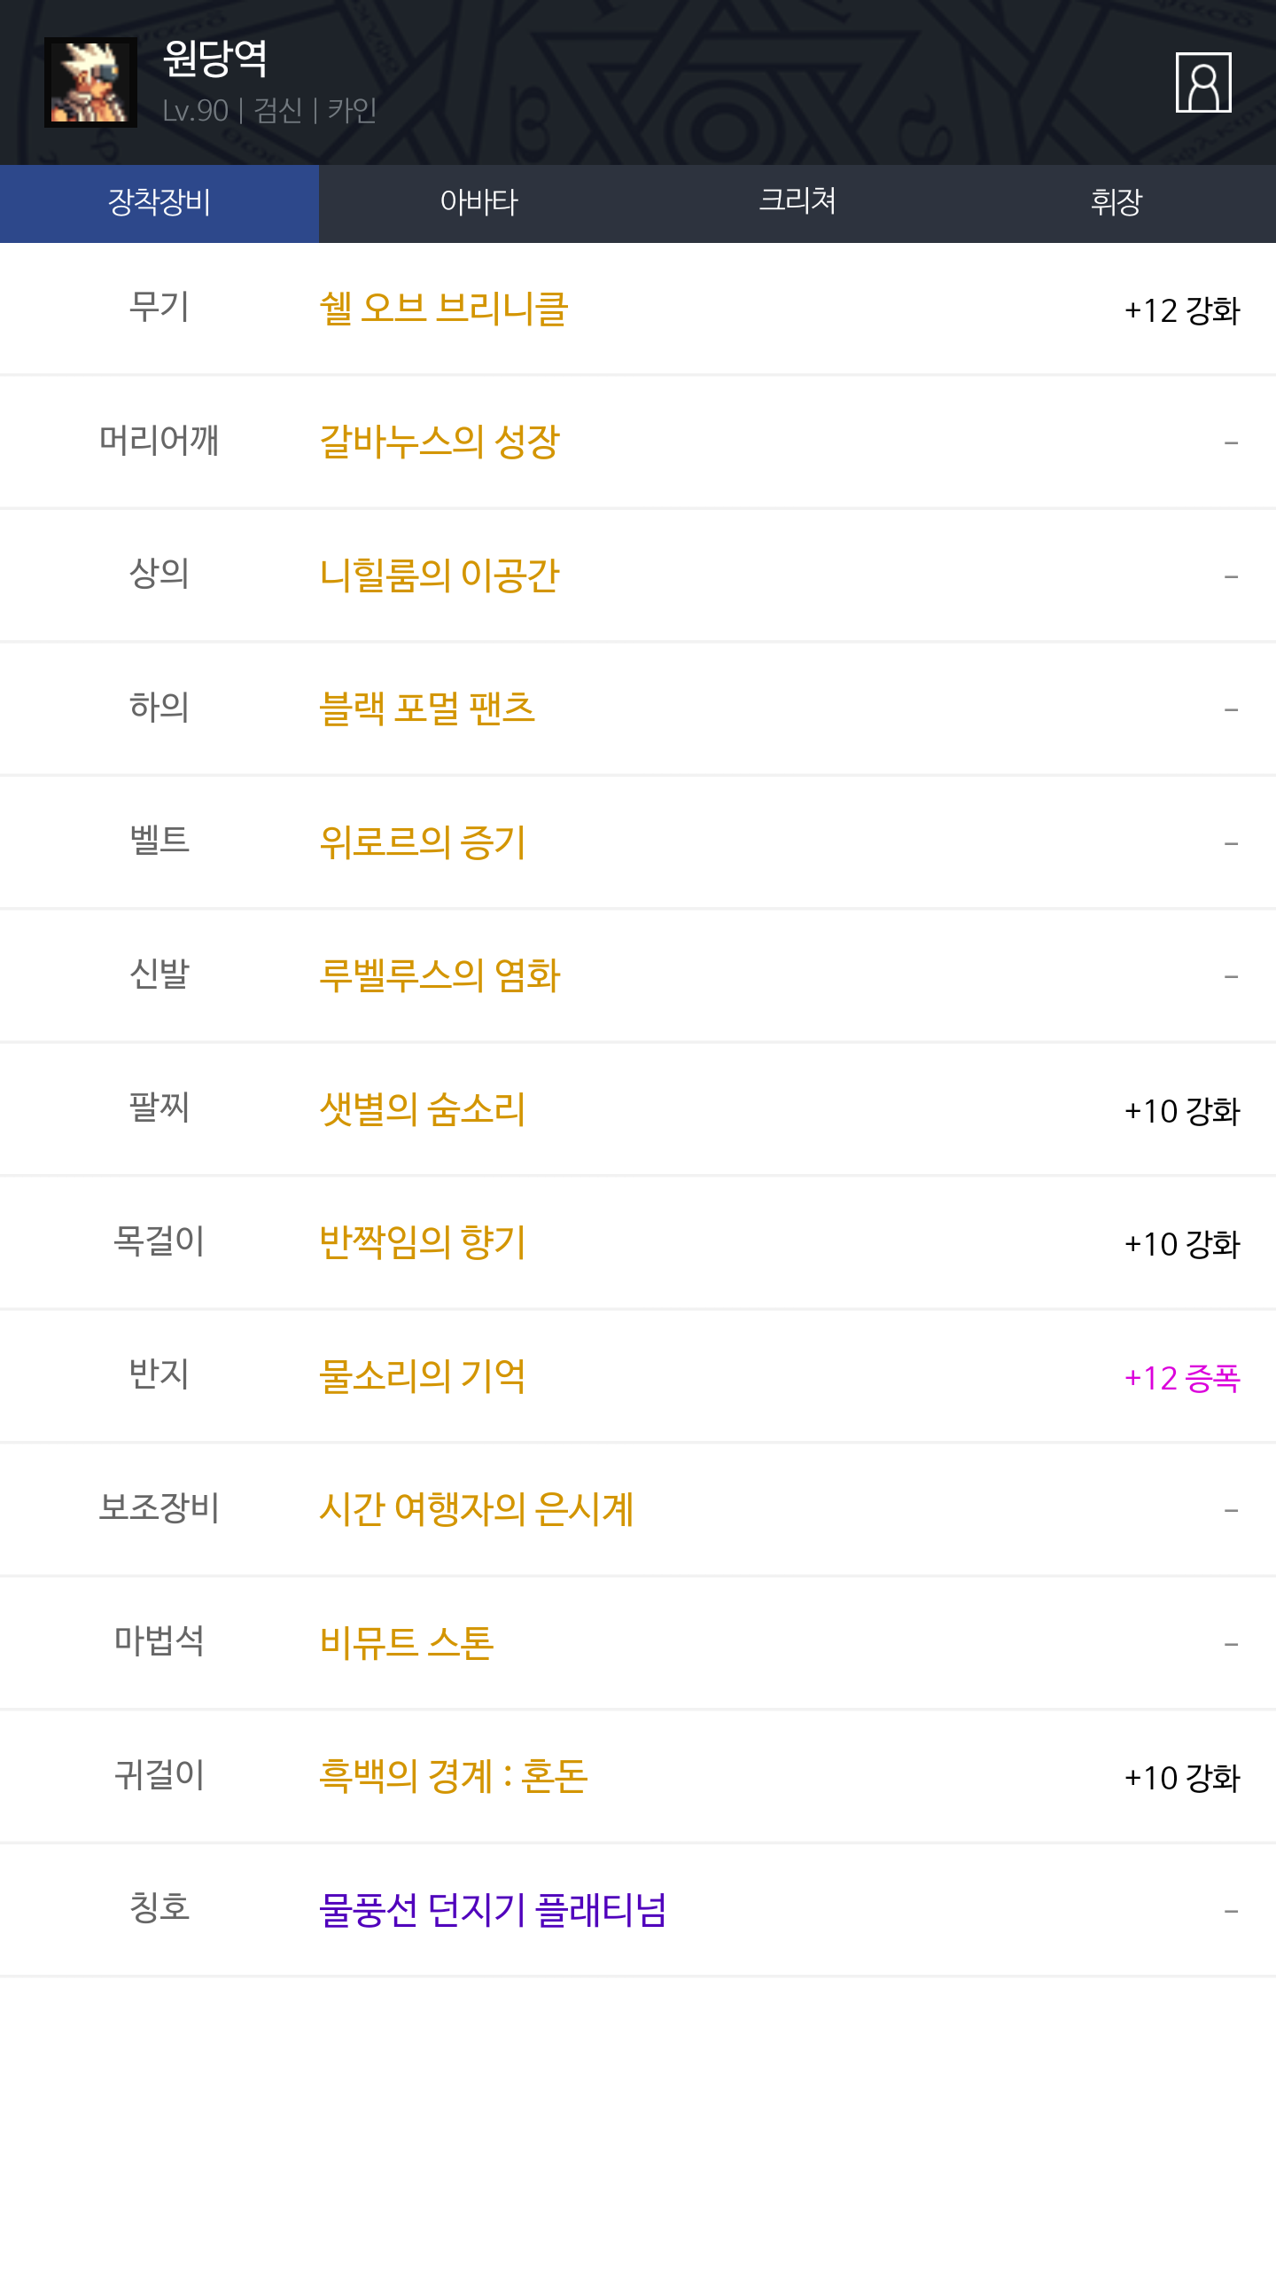The height and width of the screenshot is (2270, 1276).
Task: Go to the 휘장 tab
Action: pos(1116,203)
